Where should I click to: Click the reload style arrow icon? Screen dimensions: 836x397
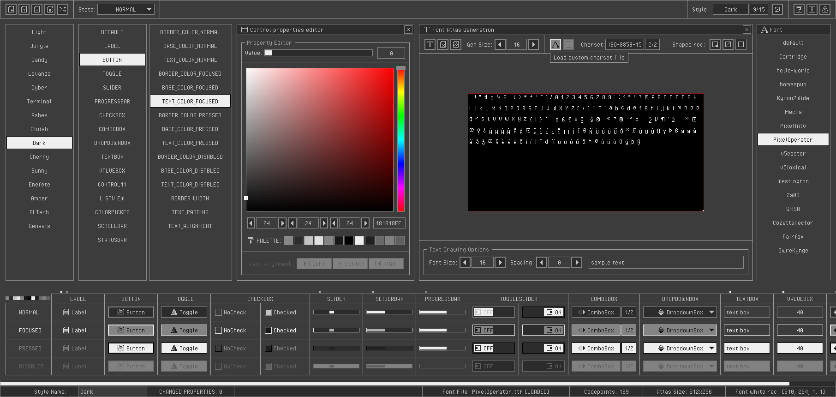coord(777,9)
